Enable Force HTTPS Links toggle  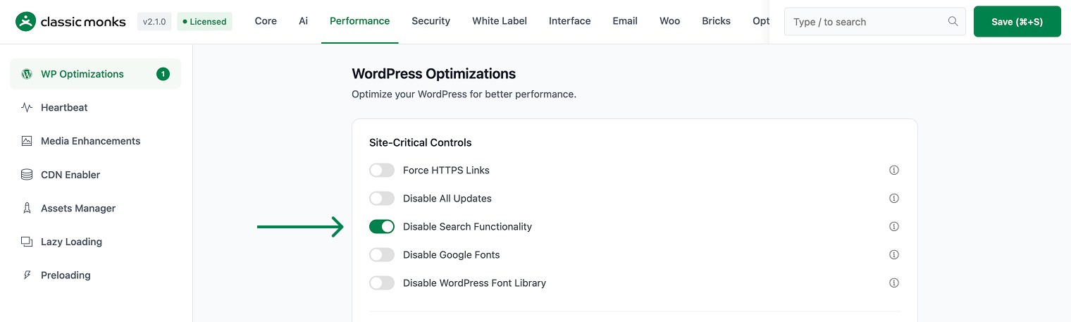click(382, 171)
